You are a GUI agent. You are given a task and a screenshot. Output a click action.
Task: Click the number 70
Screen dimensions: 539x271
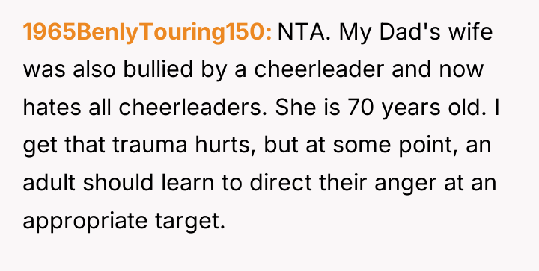(359, 108)
